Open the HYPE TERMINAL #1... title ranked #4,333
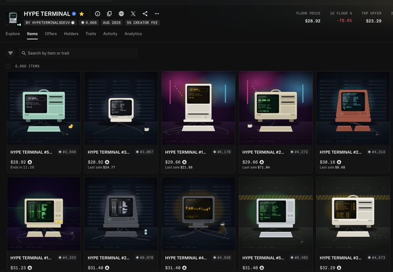This screenshot has width=393, height=272. click(x=31, y=258)
